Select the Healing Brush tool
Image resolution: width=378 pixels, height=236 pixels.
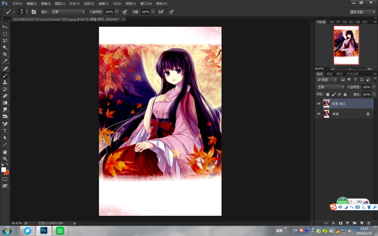point(5,69)
